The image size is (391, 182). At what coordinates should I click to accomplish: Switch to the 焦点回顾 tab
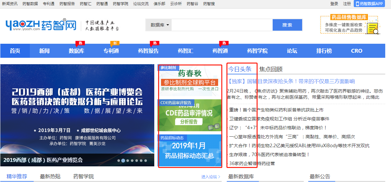tap(271, 69)
